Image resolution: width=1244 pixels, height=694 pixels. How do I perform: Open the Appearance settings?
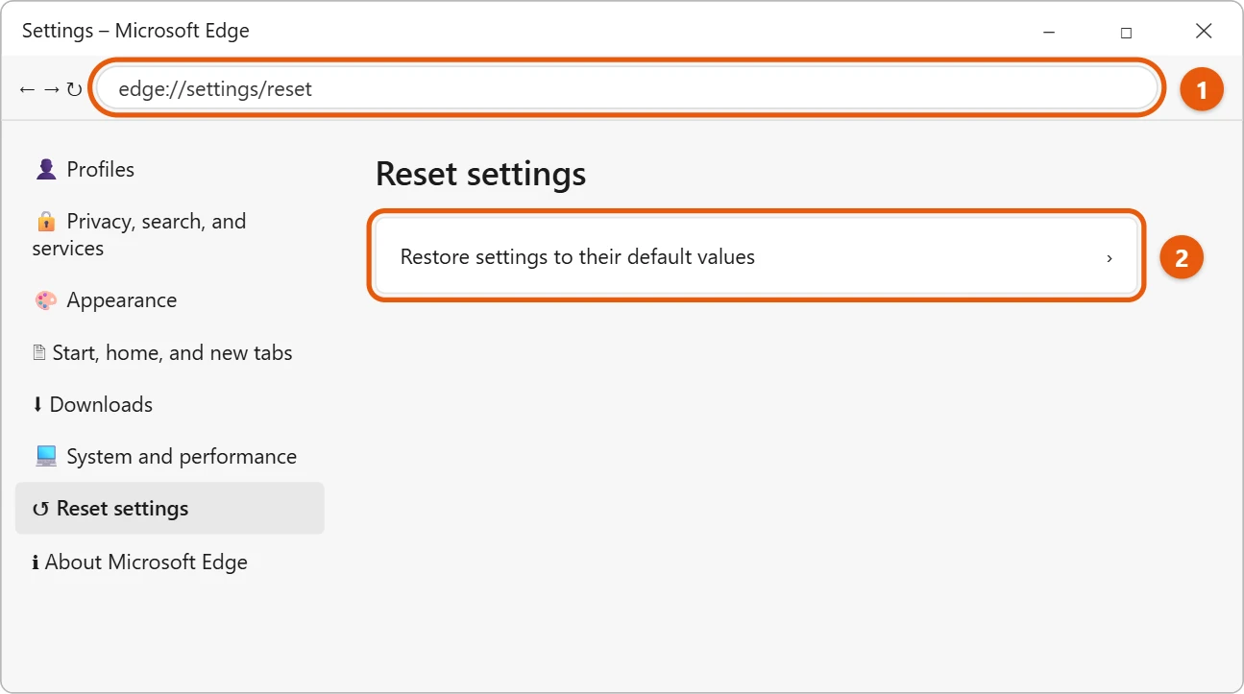(170, 300)
